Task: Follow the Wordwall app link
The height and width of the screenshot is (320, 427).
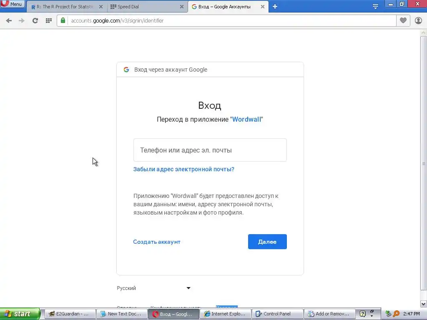Action: point(246,120)
